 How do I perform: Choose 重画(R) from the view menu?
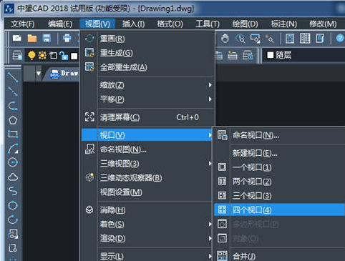(147, 39)
